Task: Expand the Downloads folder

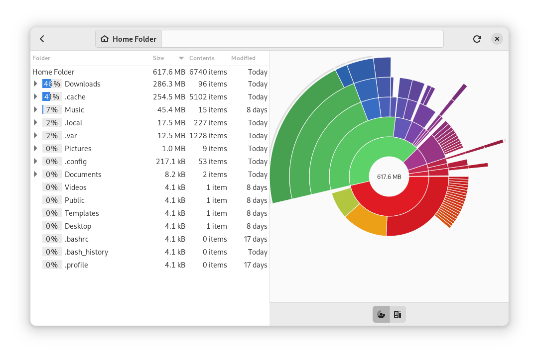Action: click(35, 84)
